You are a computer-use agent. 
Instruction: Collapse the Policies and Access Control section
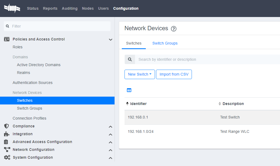pos(110,39)
